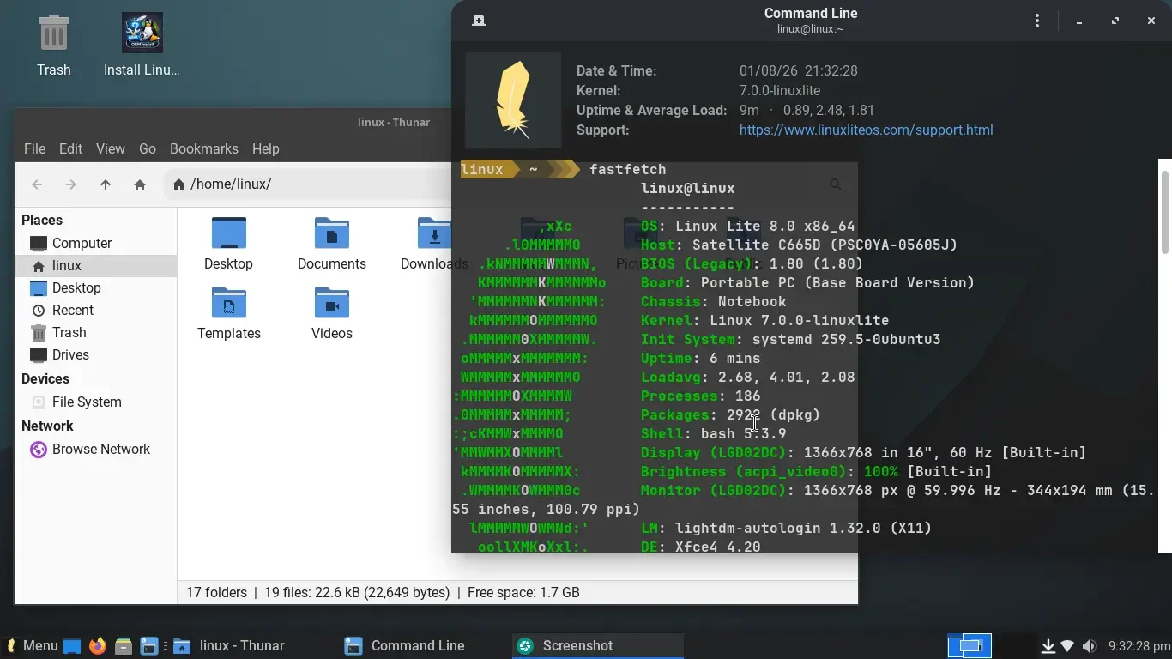
Task: Open the Help menu in Thunar
Action: pos(265,148)
